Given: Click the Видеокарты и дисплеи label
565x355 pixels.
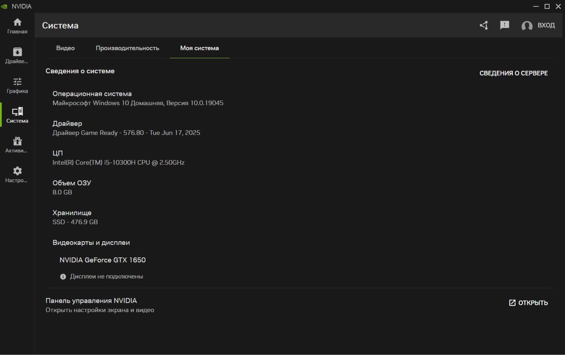Looking at the screenshot, I should coord(91,243).
